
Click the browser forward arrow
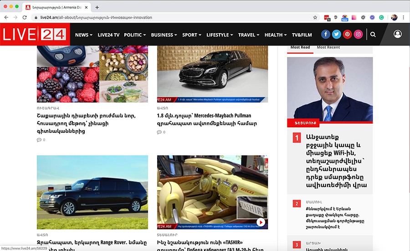tap(15, 17)
